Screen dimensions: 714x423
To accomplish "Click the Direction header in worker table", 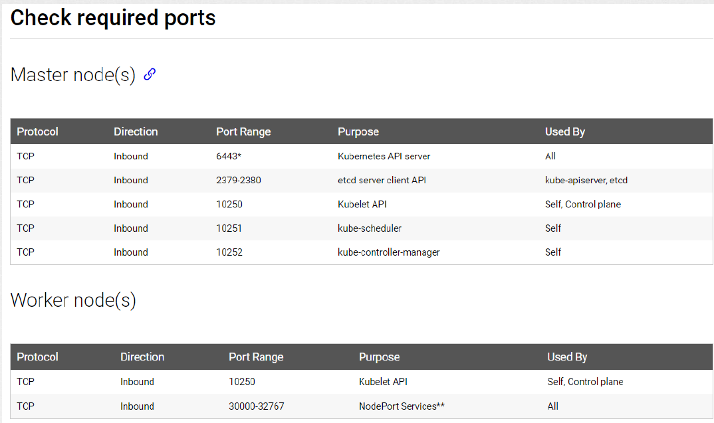I will tap(142, 357).
